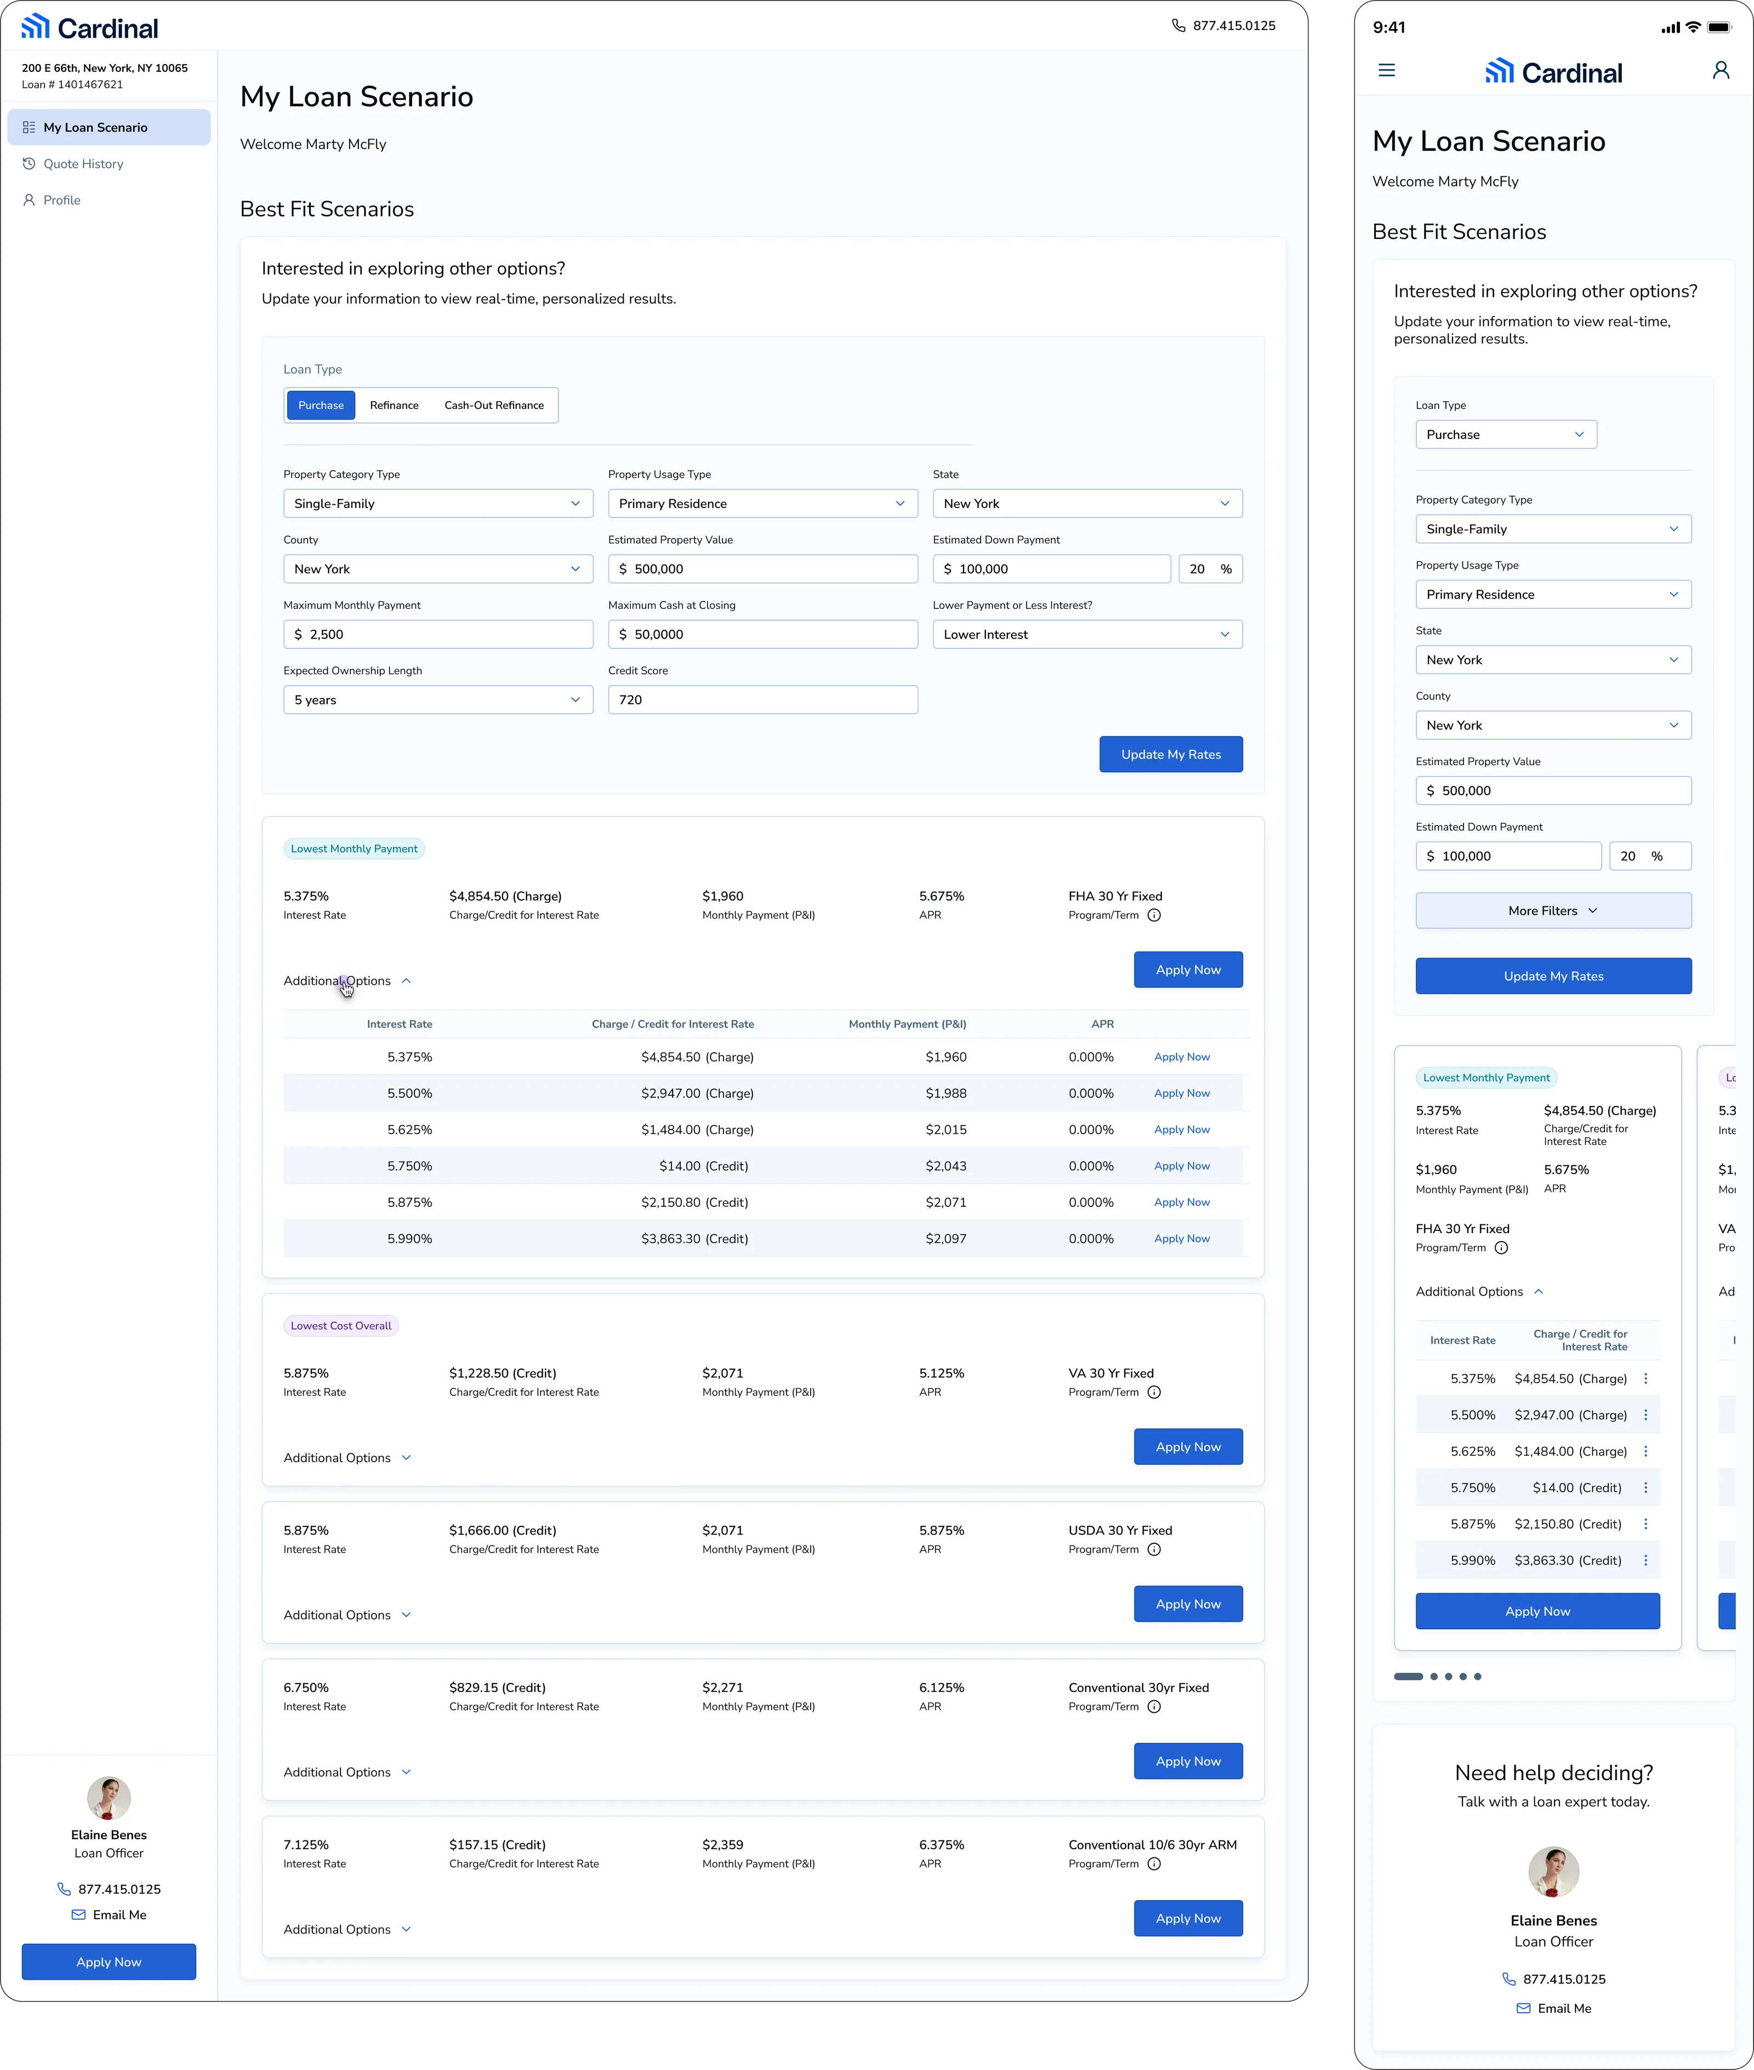Click the phone icon beside 877.415.0125 in top header
This screenshot has width=1754, height=2070.
[1178, 26]
